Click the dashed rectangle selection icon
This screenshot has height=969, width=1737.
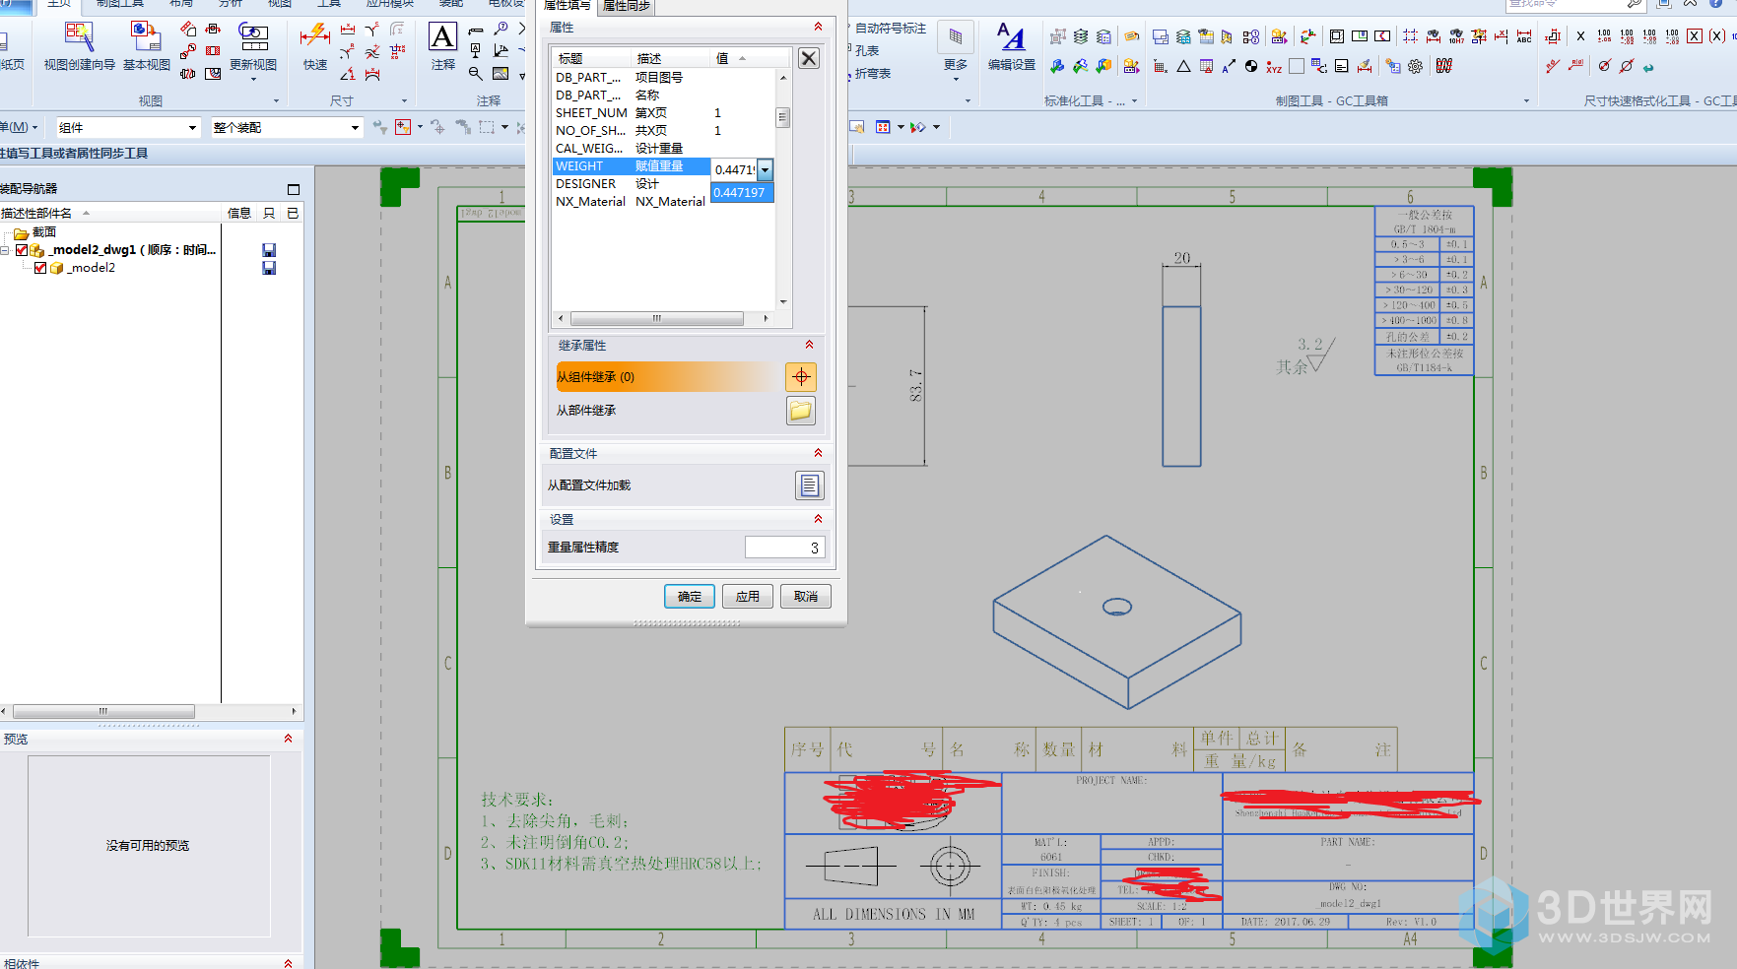click(487, 127)
